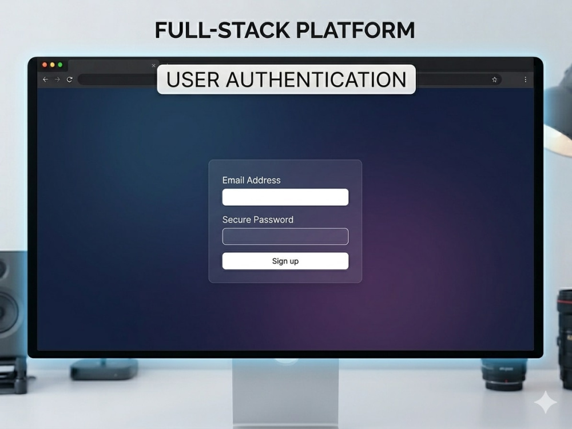Click the browser back arrow

tap(45, 80)
